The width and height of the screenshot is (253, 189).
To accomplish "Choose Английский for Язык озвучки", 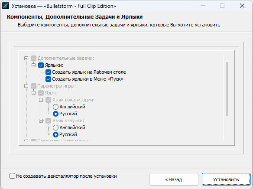I will (x=55, y=128).
